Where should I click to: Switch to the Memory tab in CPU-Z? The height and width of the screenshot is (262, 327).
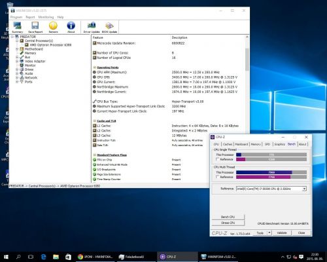[256, 144]
